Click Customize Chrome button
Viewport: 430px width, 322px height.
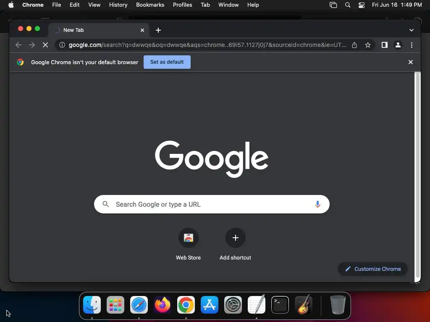373,269
